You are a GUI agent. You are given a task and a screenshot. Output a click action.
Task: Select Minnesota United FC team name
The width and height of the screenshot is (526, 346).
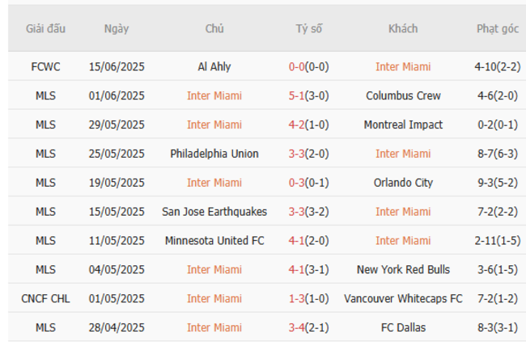click(214, 240)
